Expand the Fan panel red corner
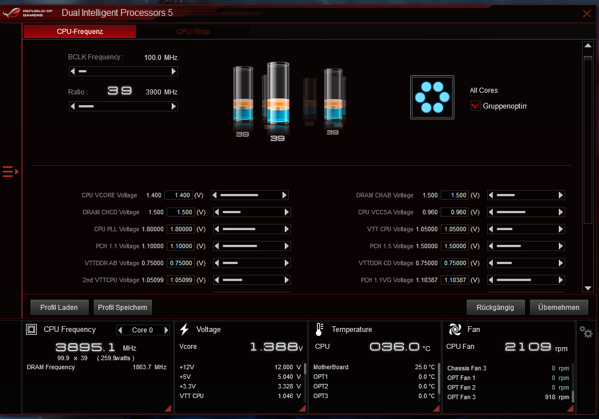 (x=570, y=408)
